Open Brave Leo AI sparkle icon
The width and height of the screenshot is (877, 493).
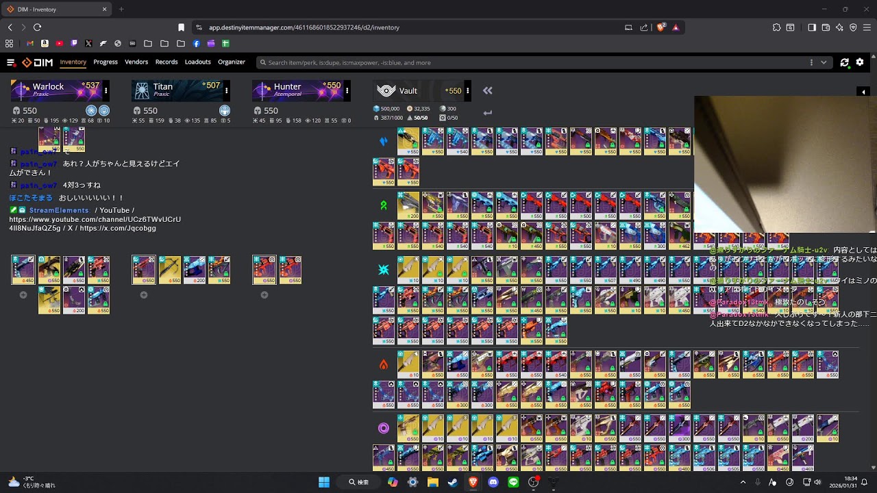(x=839, y=27)
